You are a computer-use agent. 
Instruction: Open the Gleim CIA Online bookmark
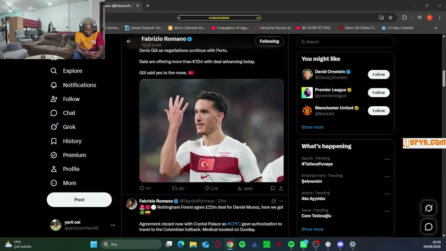[357, 28]
